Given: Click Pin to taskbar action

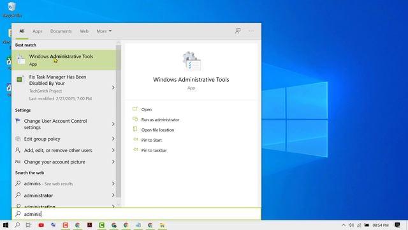Looking at the screenshot, I should point(154,150).
